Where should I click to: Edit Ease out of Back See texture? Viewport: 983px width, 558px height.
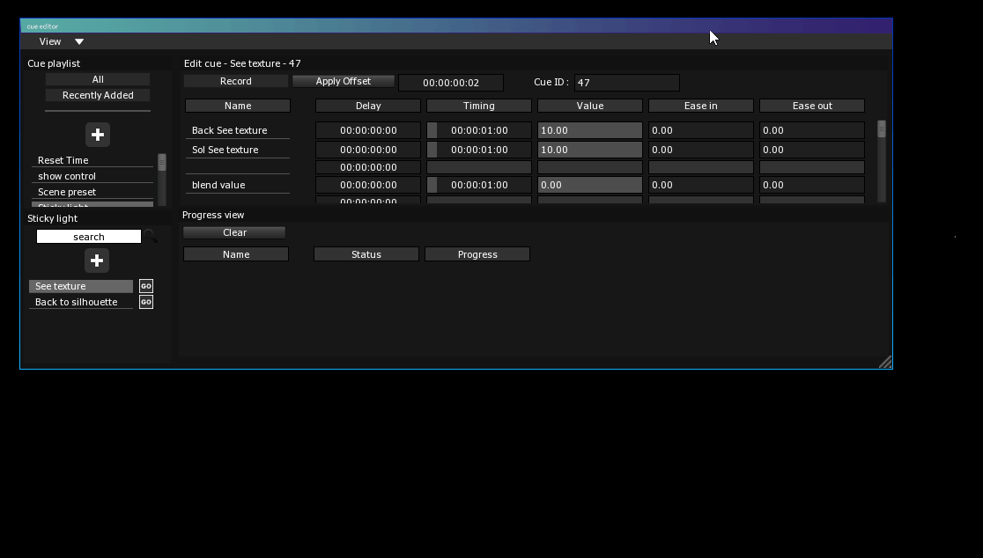pos(812,130)
